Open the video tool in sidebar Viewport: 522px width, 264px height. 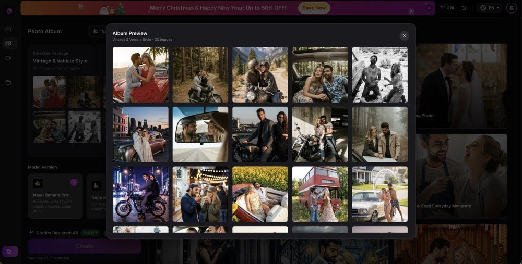pyautogui.click(x=8, y=58)
